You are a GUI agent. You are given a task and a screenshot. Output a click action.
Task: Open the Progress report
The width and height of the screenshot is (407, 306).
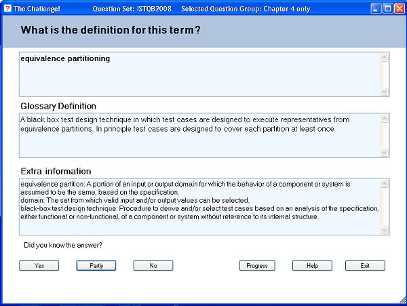(257, 265)
